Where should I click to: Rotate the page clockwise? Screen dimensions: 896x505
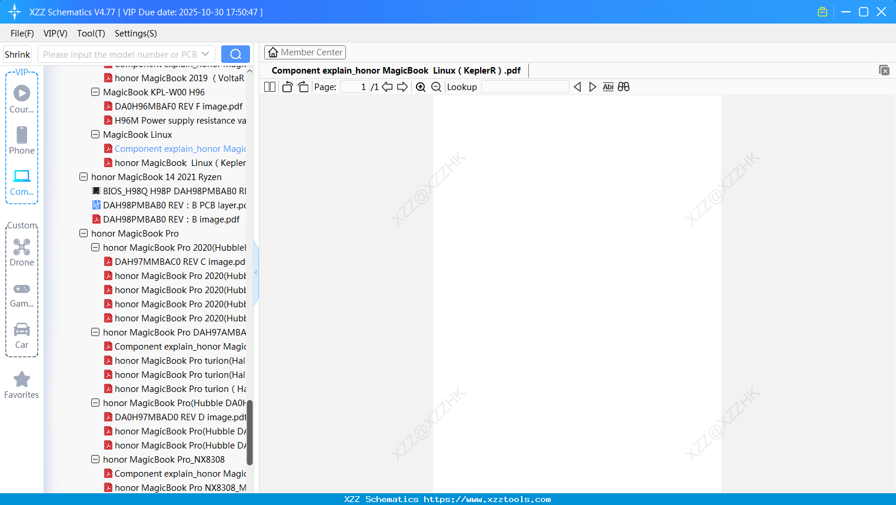click(x=303, y=87)
